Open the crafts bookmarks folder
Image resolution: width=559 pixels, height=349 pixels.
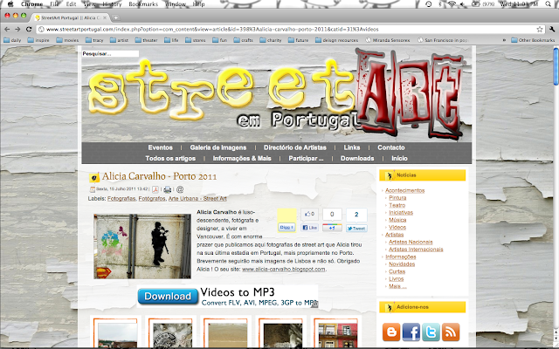tap(243, 40)
